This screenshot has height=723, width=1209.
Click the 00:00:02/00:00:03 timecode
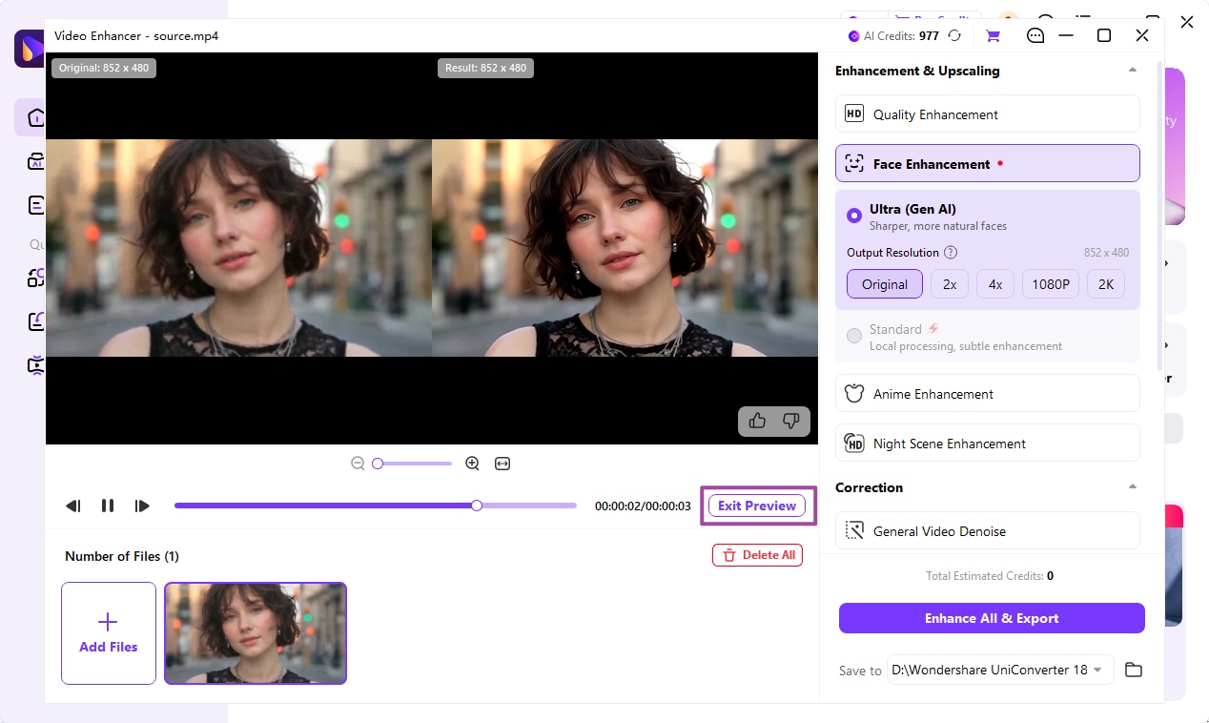(643, 506)
